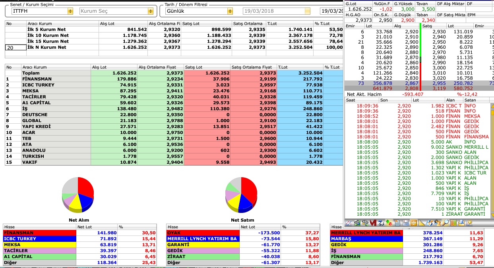Select the VAKIF broker row

point(174,162)
